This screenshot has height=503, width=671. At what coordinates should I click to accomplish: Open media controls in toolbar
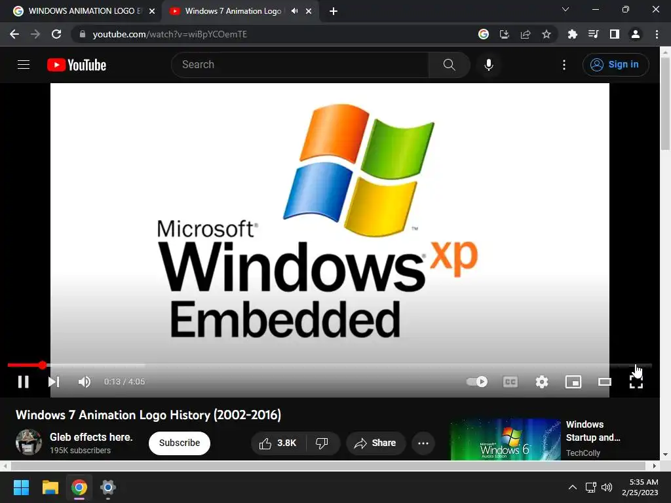(593, 34)
